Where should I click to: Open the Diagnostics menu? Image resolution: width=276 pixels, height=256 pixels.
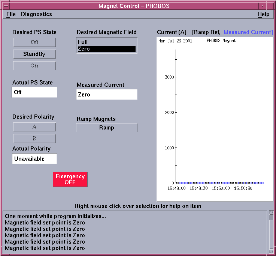[x=36, y=14]
